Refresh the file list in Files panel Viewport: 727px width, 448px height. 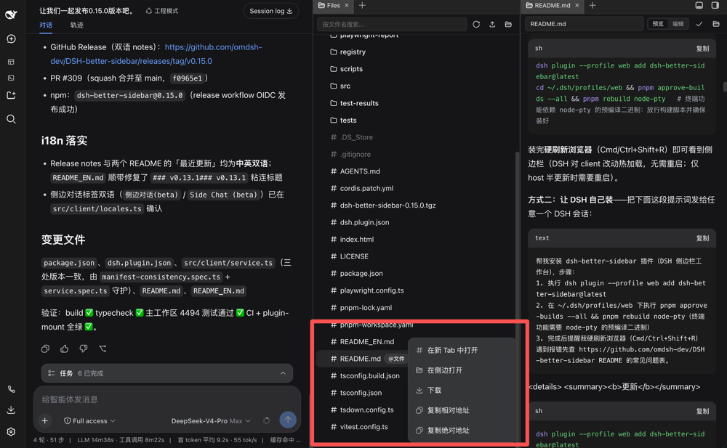coord(476,24)
